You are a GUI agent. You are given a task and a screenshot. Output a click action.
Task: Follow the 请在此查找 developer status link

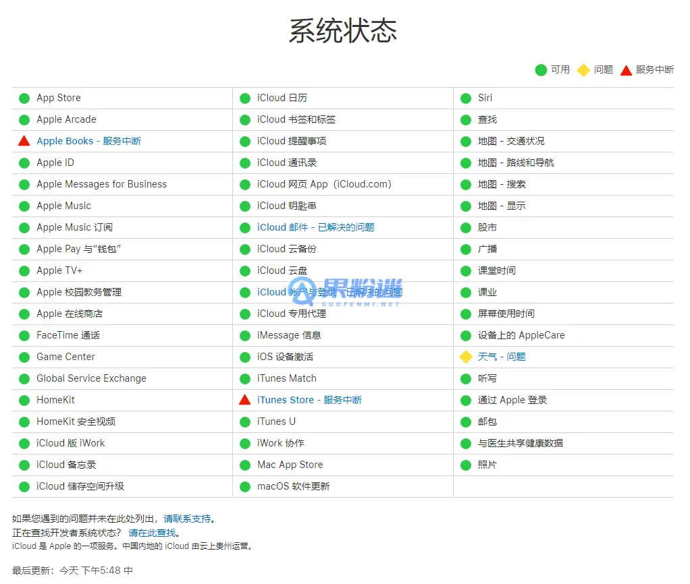[152, 533]
